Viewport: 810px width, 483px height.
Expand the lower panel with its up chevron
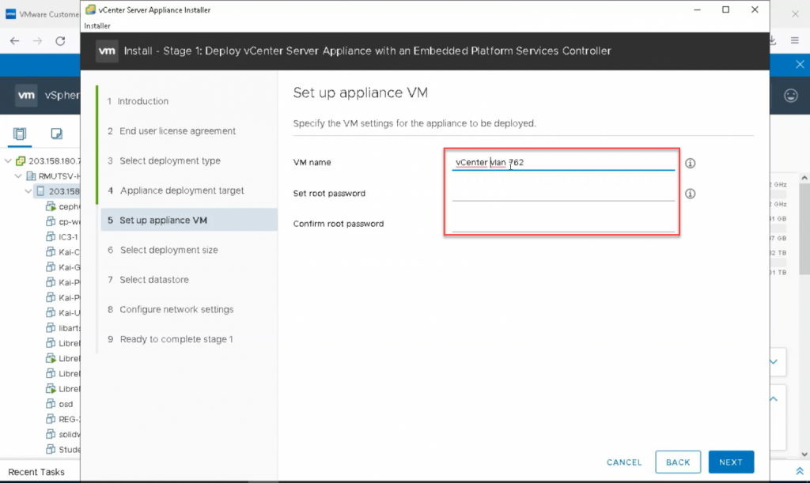(x=774, y=398)
